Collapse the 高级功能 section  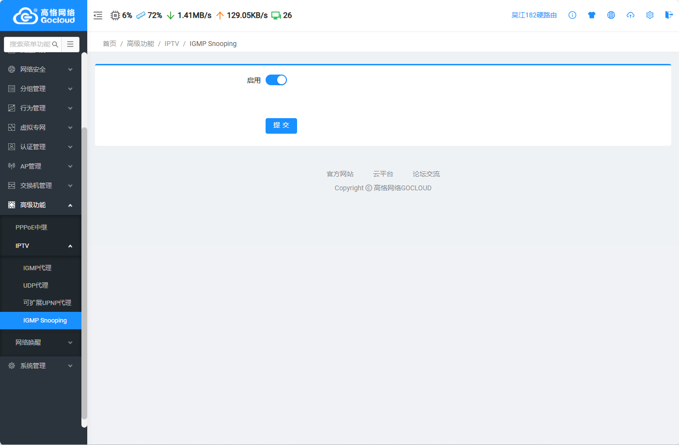click(41, 205)
